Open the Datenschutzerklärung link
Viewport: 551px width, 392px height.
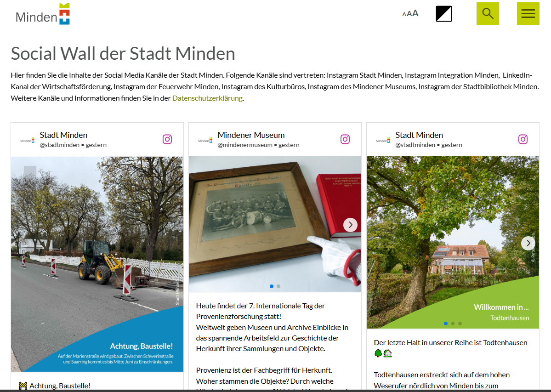point(207,98)
